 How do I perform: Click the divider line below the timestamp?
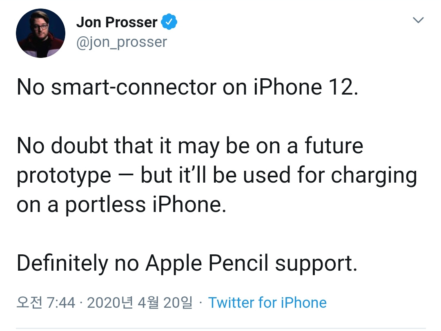221,328
